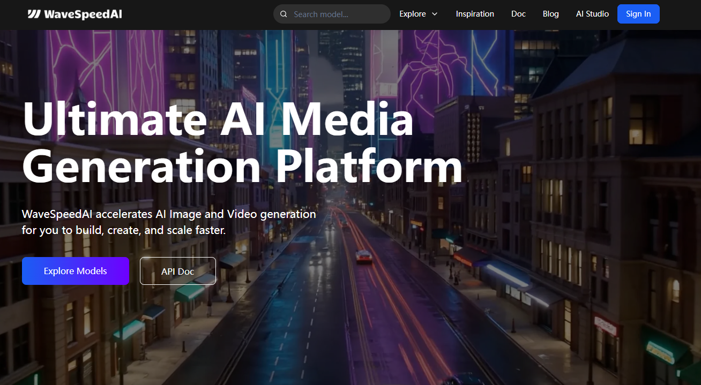This screenshot has height=385, width=701.
Task: Click the WaveSpeedAI description paragraph
Action: point(169,222)
